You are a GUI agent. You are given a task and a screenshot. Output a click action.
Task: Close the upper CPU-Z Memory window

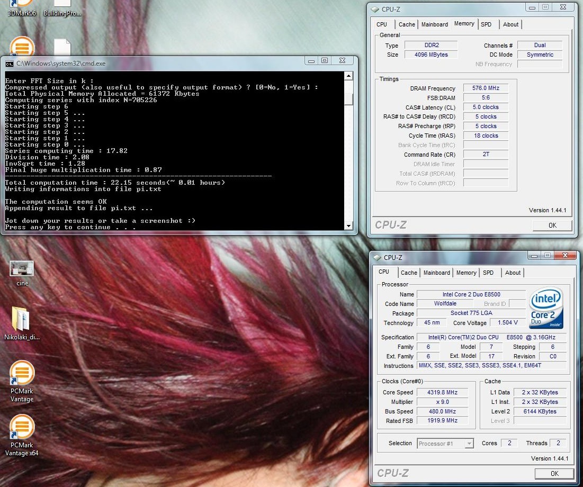pyautogui.click(x=563, y=7)
